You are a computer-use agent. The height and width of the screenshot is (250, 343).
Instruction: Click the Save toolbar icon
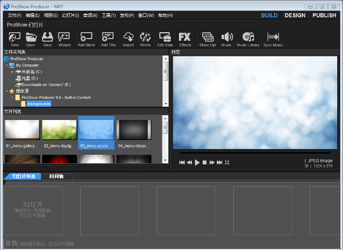tap(47, 38)
